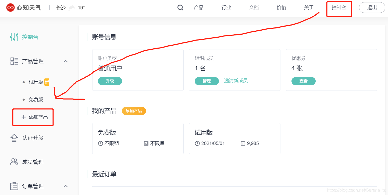Open the 文档 top menu item

[x=254, y=8]
